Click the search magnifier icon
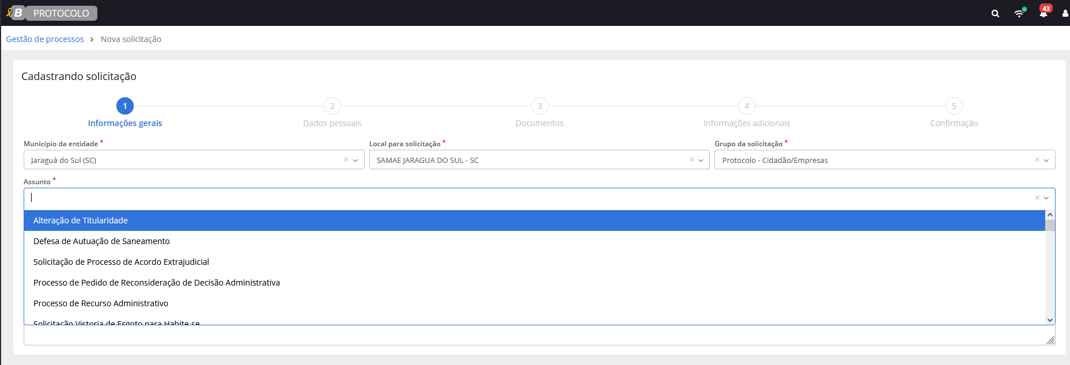The image size is (1070, 365). (995, 13)
